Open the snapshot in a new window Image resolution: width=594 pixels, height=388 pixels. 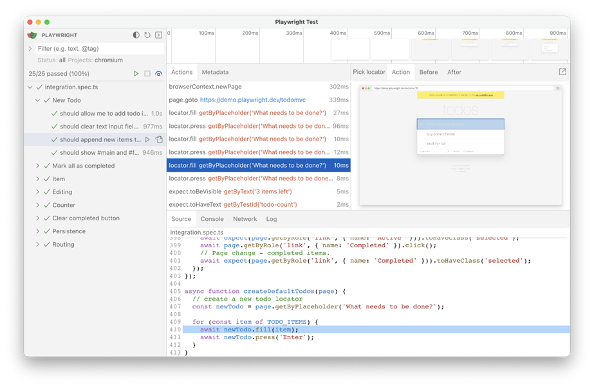pos(562,72)
